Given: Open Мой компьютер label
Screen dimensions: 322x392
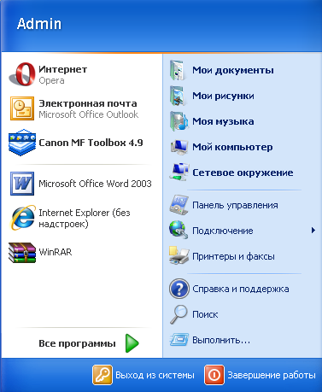Looking at the screenshot, I should point(232,147).
